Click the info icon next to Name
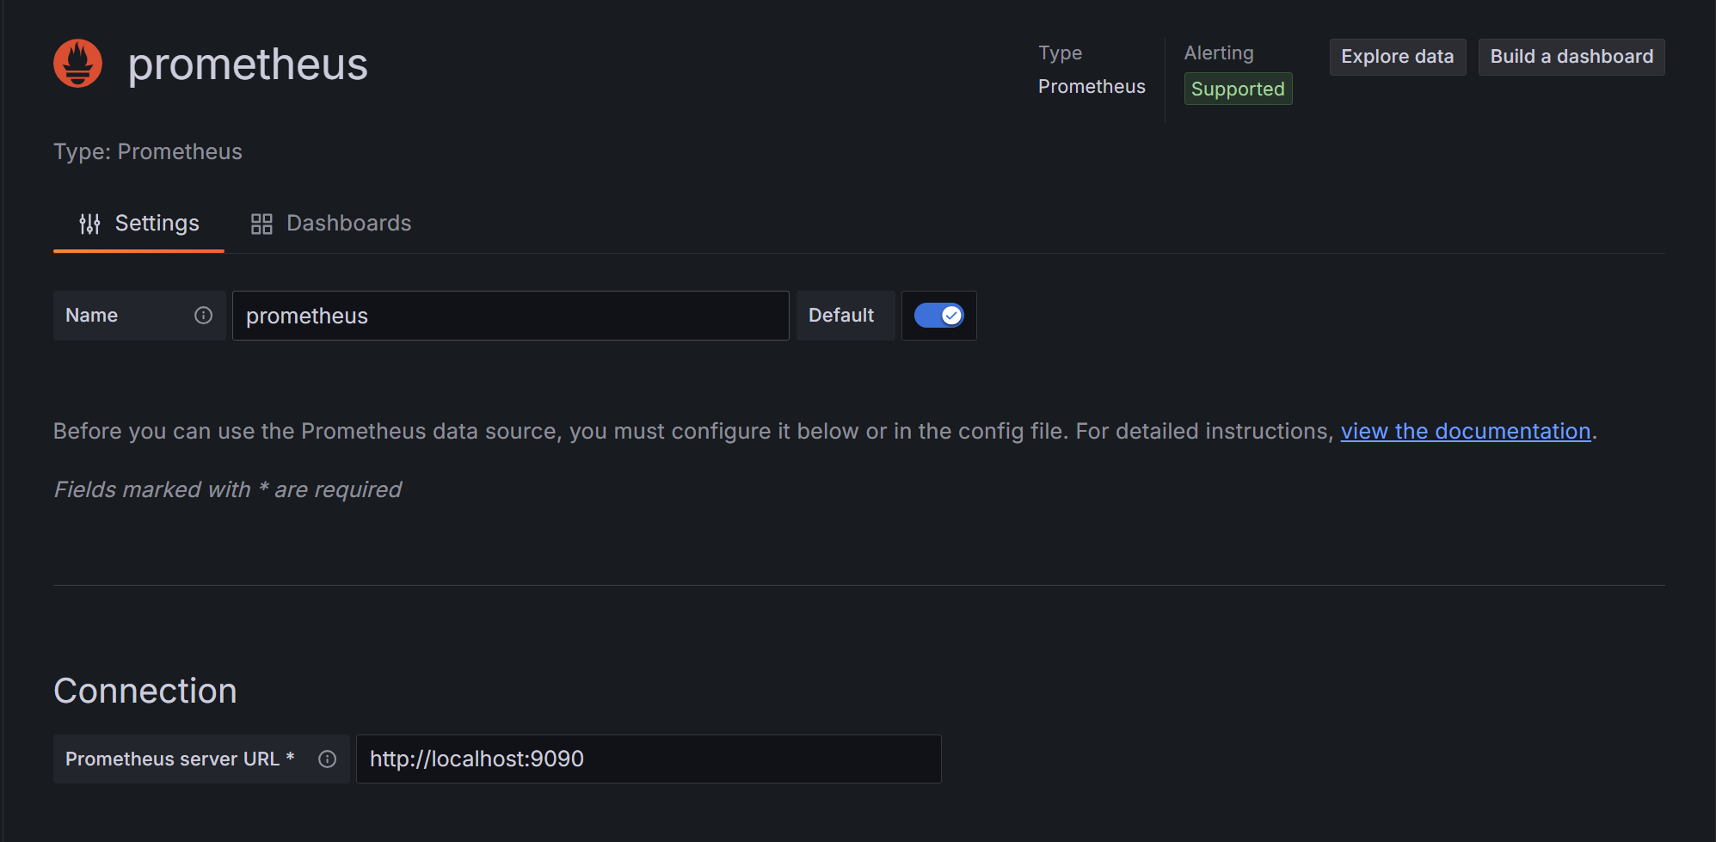1716x842 pixels. point(203,316)
